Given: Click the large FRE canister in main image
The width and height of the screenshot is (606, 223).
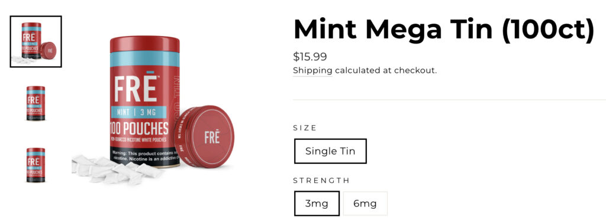Looking at the screenshot, I should (144, 101).
